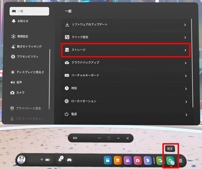Screen dimensions: 202x169
Task: Open the three-dot menu on window bar
Action: (100, 138)
